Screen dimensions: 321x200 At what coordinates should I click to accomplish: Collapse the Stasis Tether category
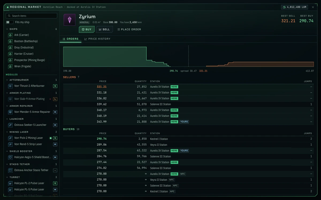[x=32, y=164]
